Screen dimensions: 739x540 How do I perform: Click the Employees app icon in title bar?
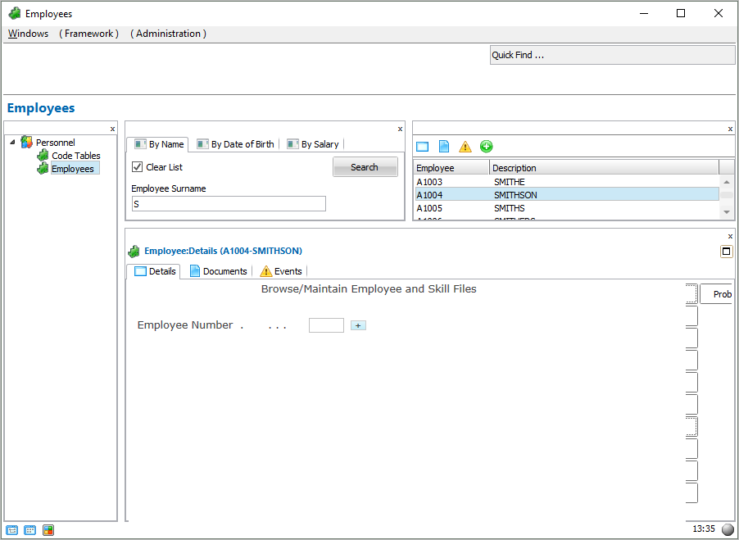15,14
